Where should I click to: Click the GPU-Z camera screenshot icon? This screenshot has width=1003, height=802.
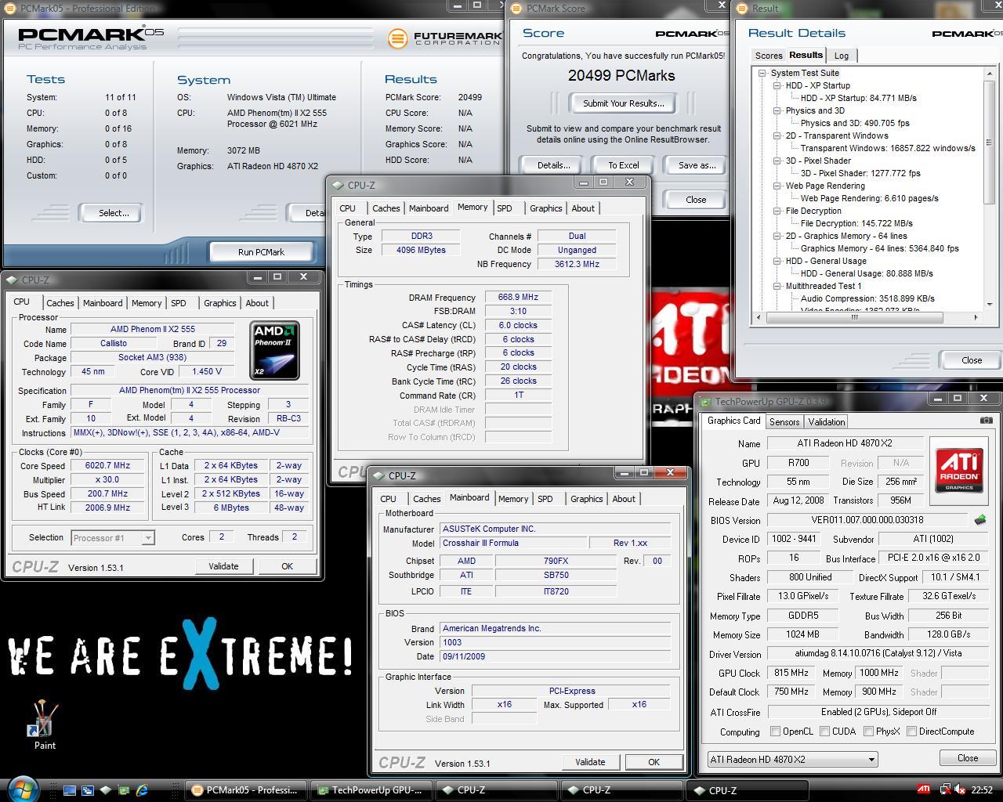pyautogui.click(x=986, y=421)
